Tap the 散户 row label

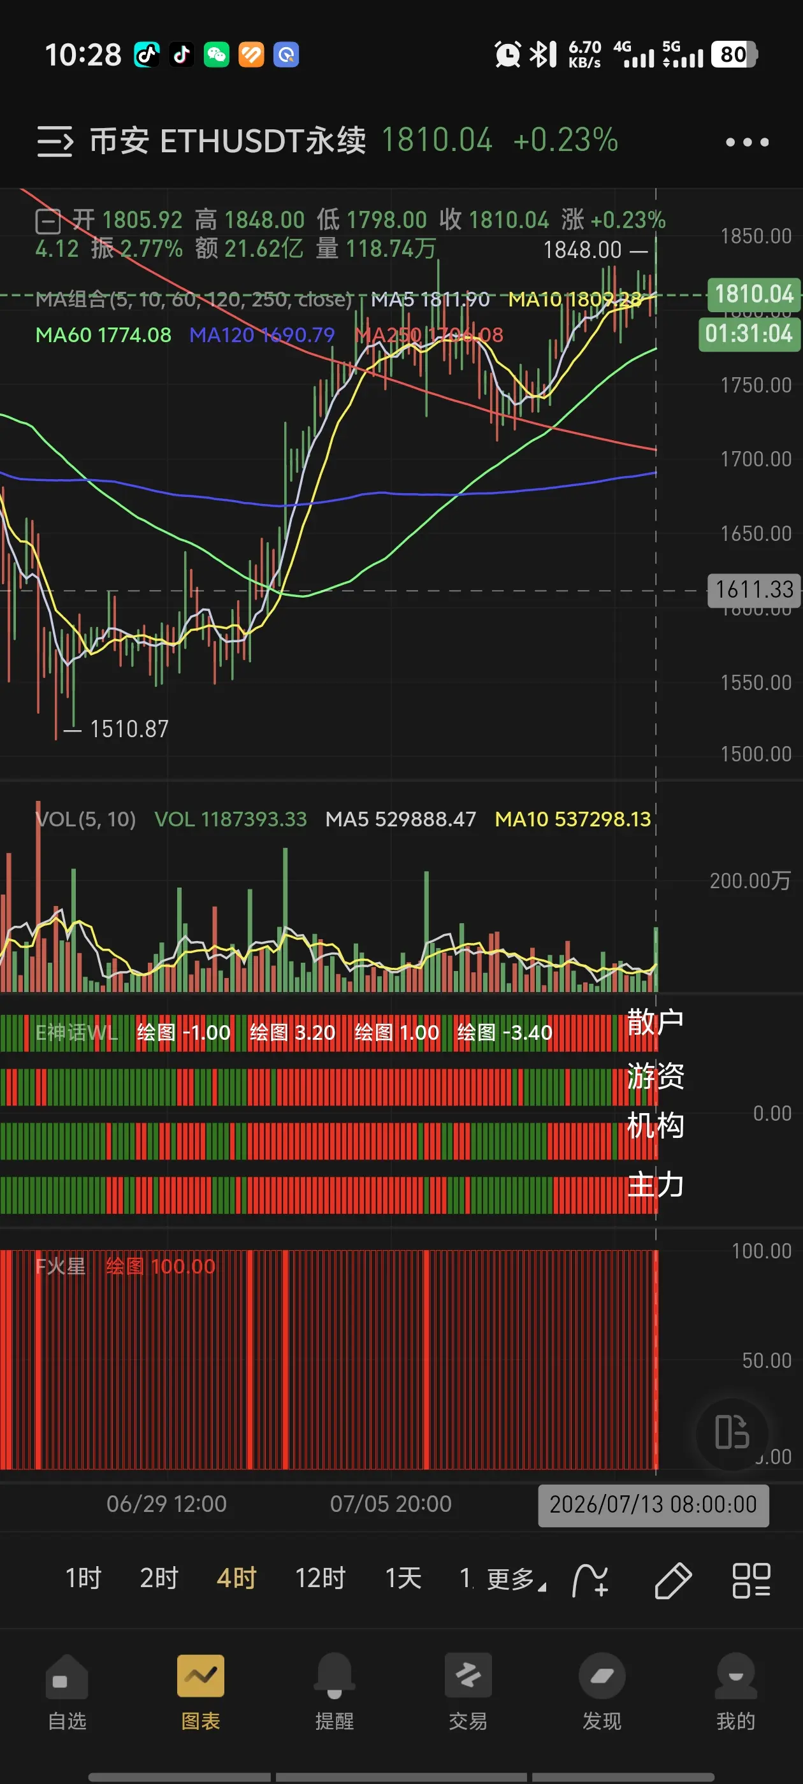click(655, 1022)
